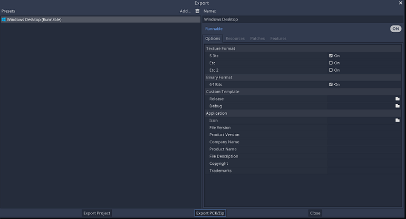Open folder browser for application Icon
Image resolution: width=406 pixels, height=219 pixels.
click(398, 120)
